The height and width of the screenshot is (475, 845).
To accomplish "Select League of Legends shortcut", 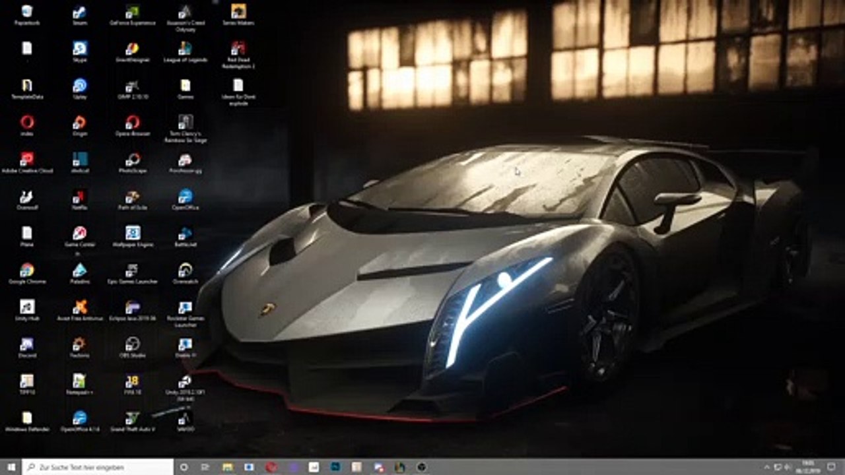I will [185, 51].
